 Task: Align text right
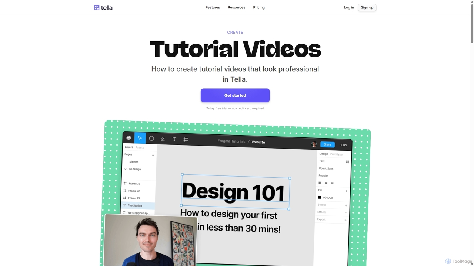click(x=332, y=183)
